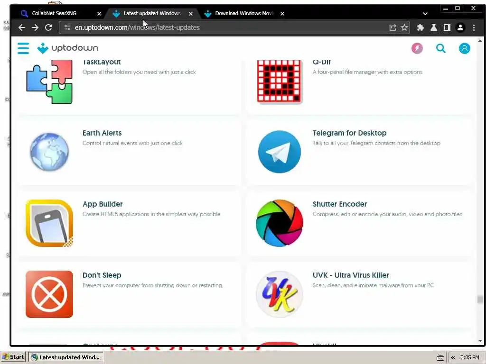Image resolution: width=486 pixels, height=364 pixels.
Task: Click 'A four-panel file manager' description
Action: point(367,72)
